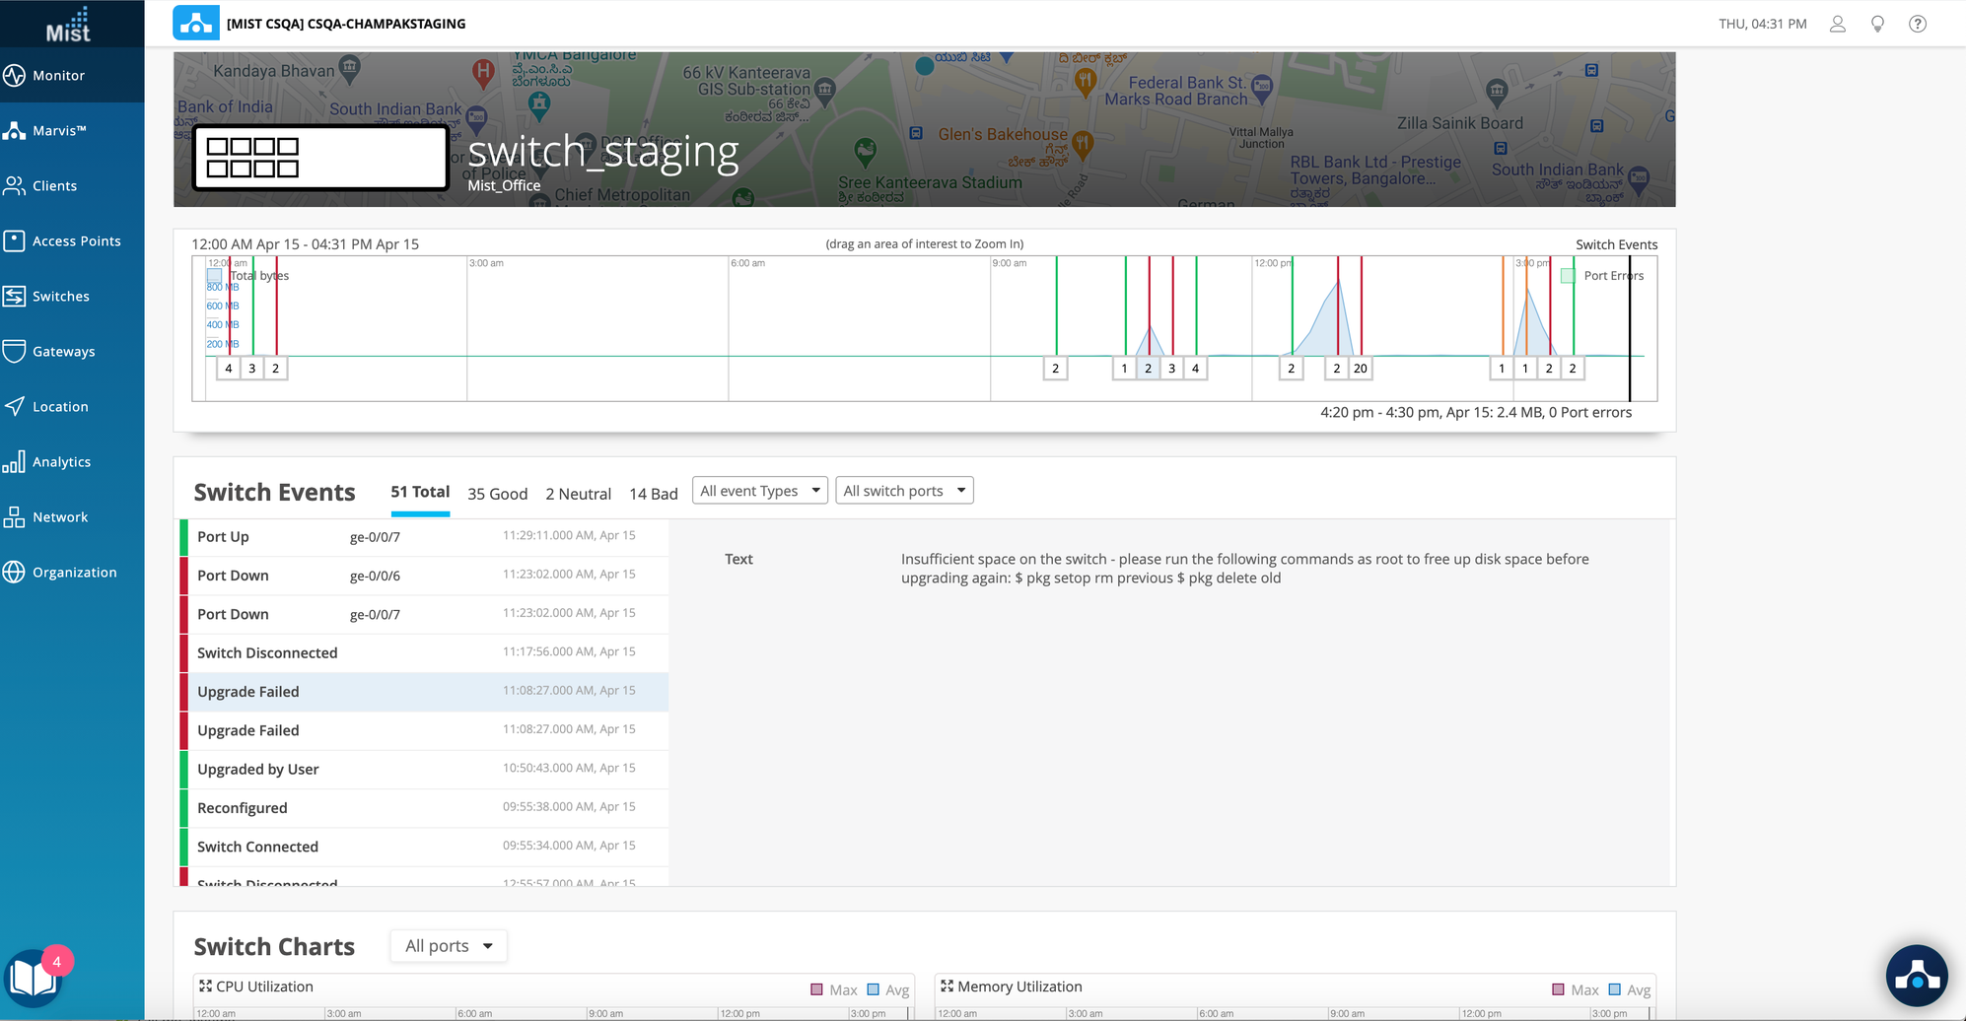Toggle the Total bytes legend checkbox
Screen dimensions: 1966x1021
pos(214,276)
